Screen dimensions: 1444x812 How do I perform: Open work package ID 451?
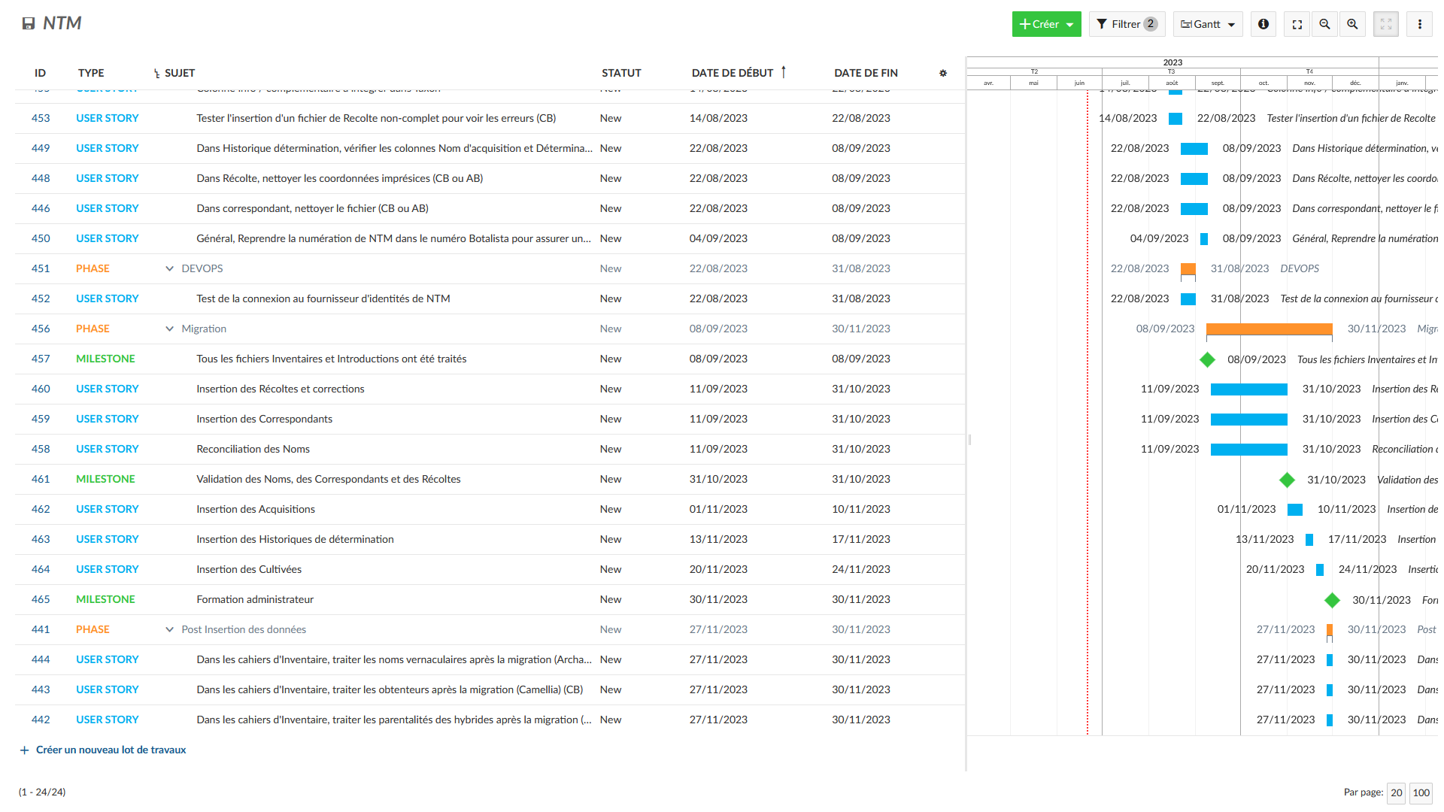click(41, 268)
